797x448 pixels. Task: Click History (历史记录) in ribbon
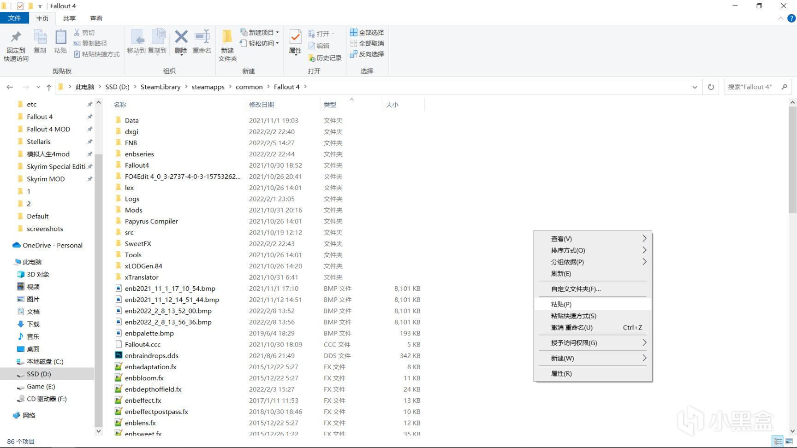[325, 58]
